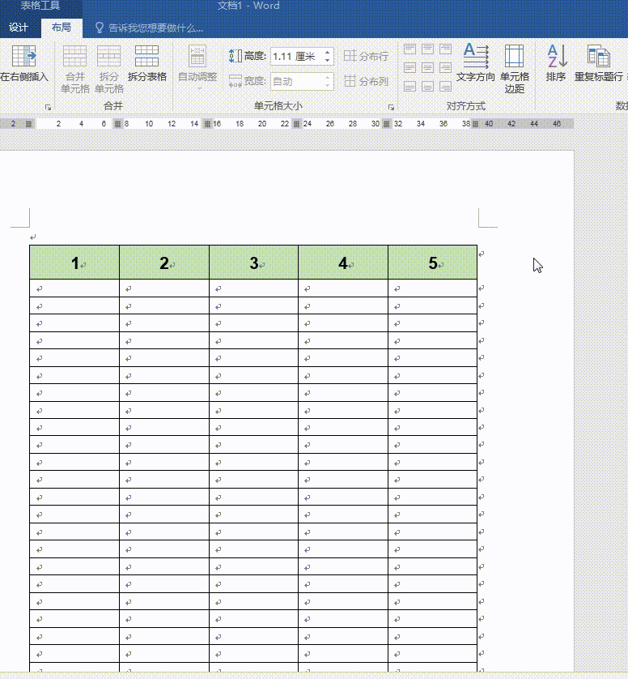Click the column width (宽度) input field
This screenshot has height=679, width=628.
297,81
